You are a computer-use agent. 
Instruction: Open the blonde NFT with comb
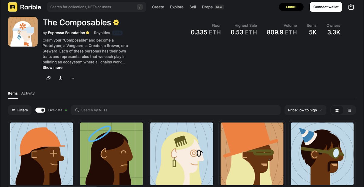[x=182, y=154]
